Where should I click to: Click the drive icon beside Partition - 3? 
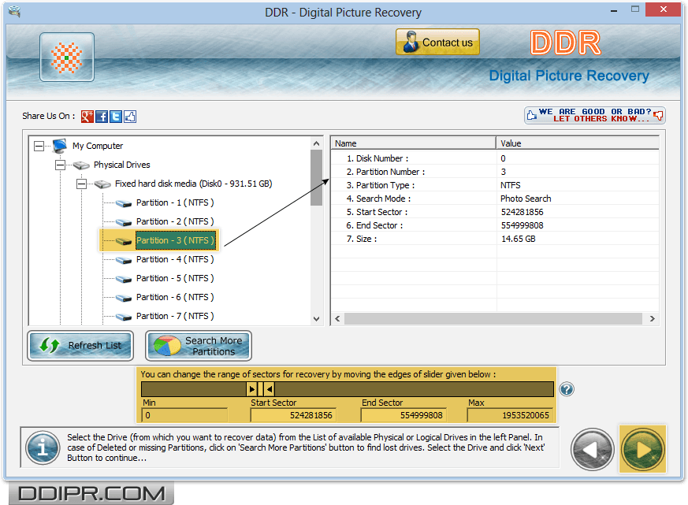tap(124, 241)
